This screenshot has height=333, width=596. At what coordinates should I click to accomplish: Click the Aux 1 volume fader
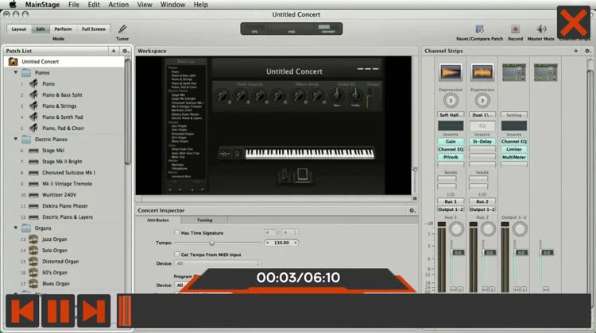coord(458,252)
